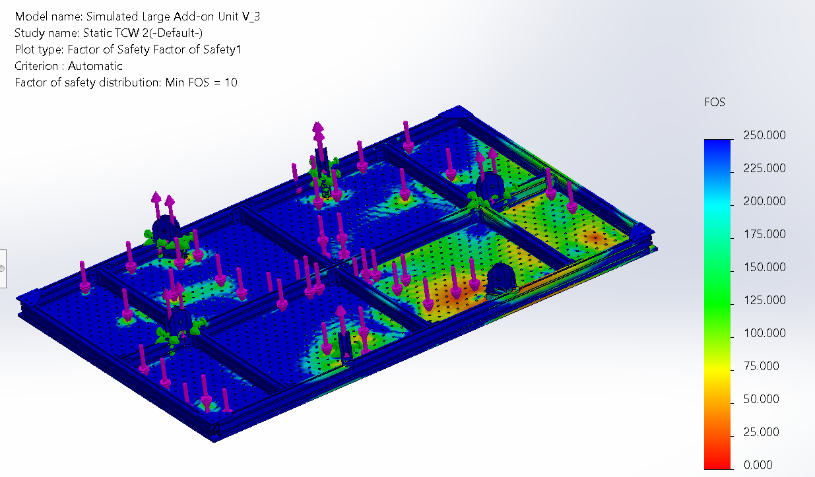Screen dimensions: 815x477
Task: Select the 'Study name: Static TCW 2(-Default-)' line
Action: coord(108,33)
